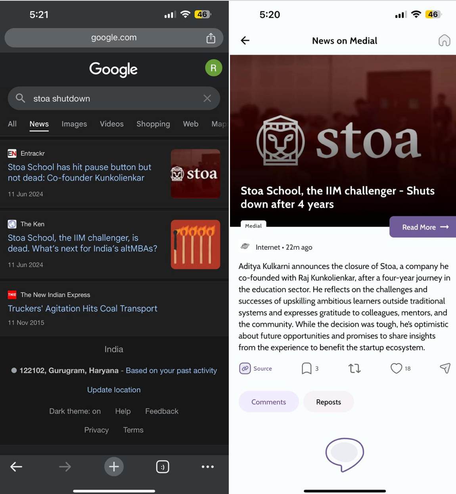Open Entrackr Stoa School article link

coord(80,173)
